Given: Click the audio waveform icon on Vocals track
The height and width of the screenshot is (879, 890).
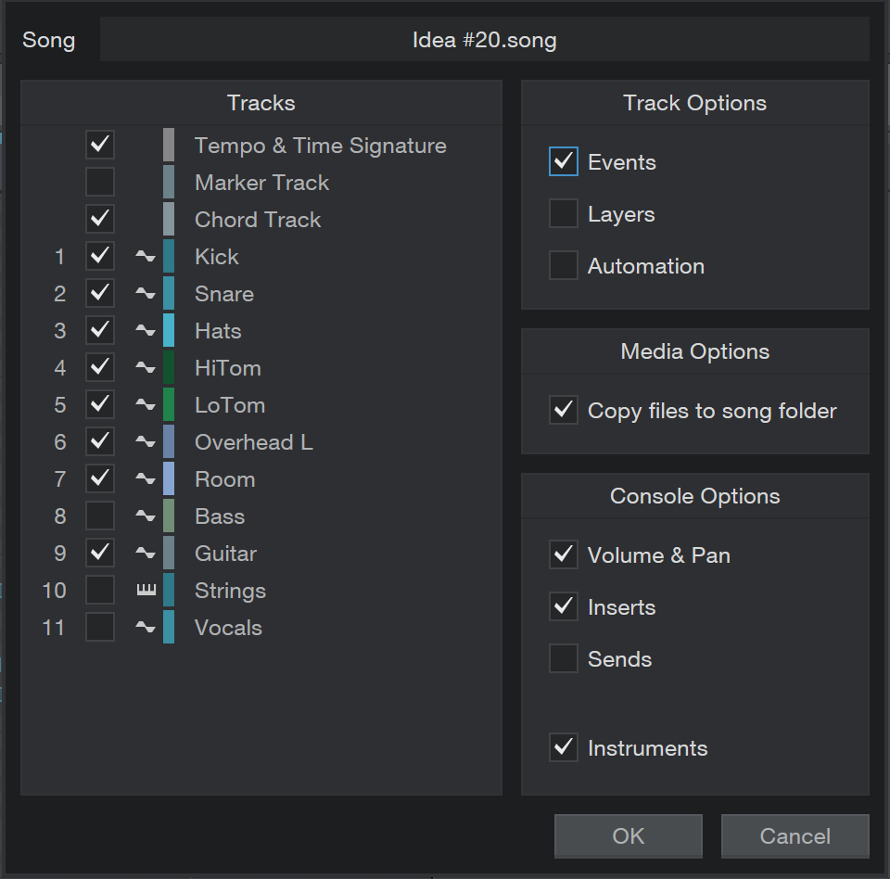Looking at the screenshot, I should click(146, 628).
